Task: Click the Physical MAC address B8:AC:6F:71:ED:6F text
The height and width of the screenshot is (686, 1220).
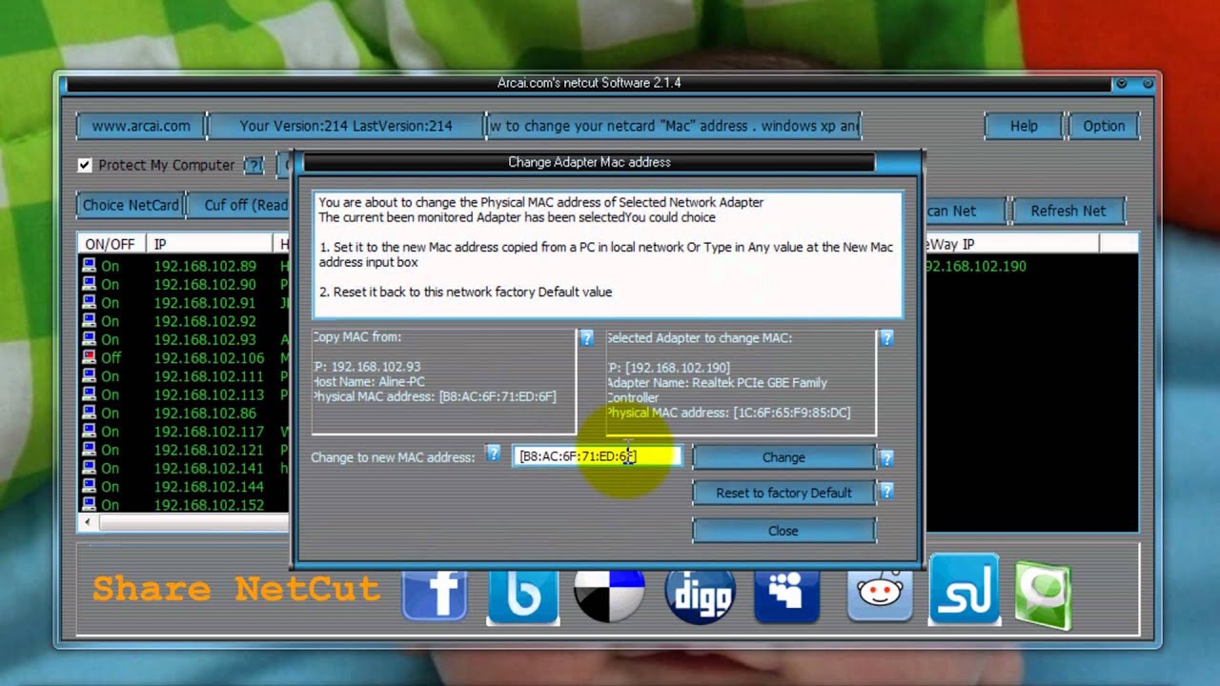Action: coord(435,396)
